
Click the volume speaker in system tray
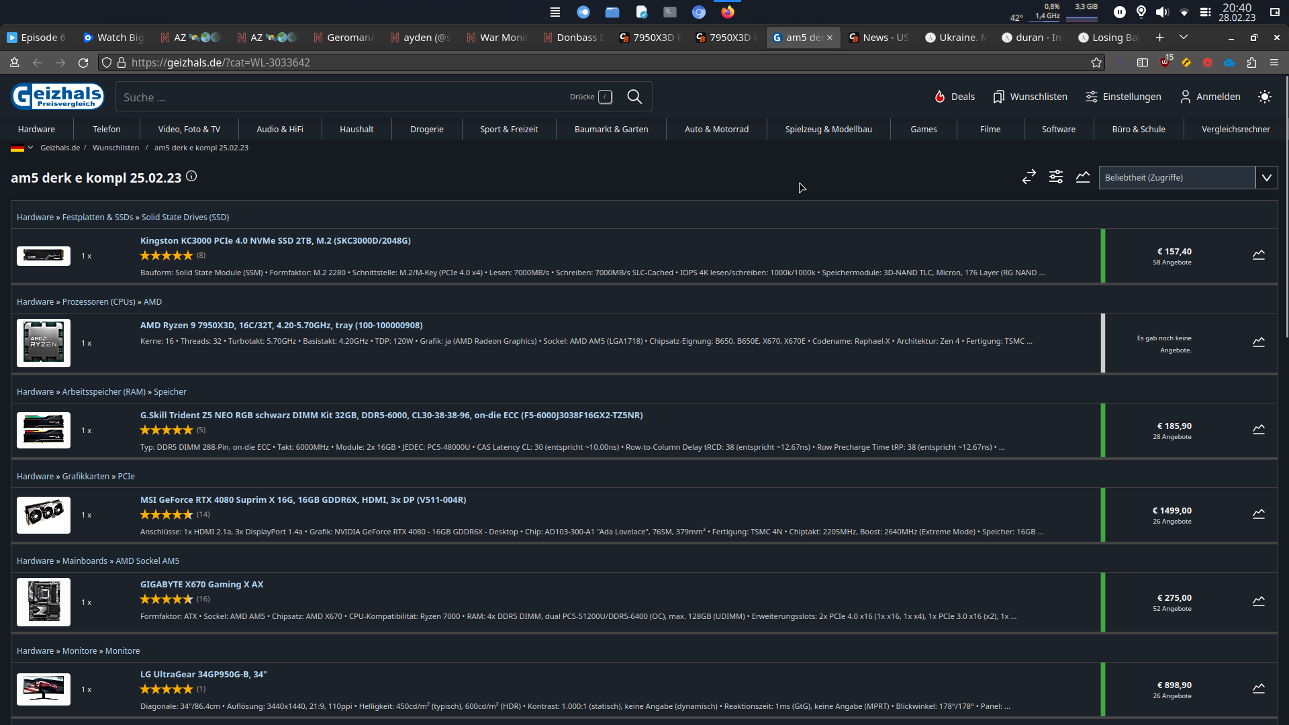click(x=1162, y=12)
